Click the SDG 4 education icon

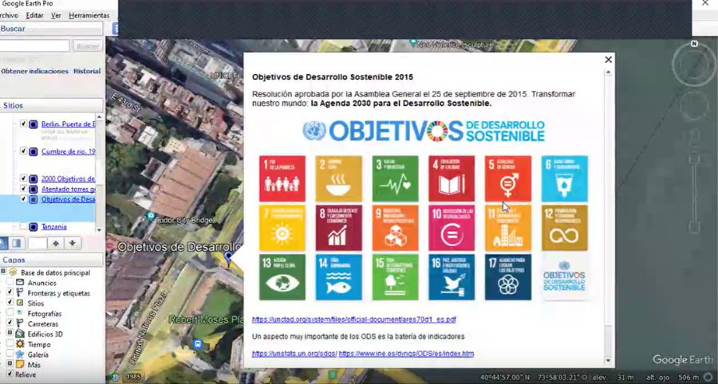[451, 178]
